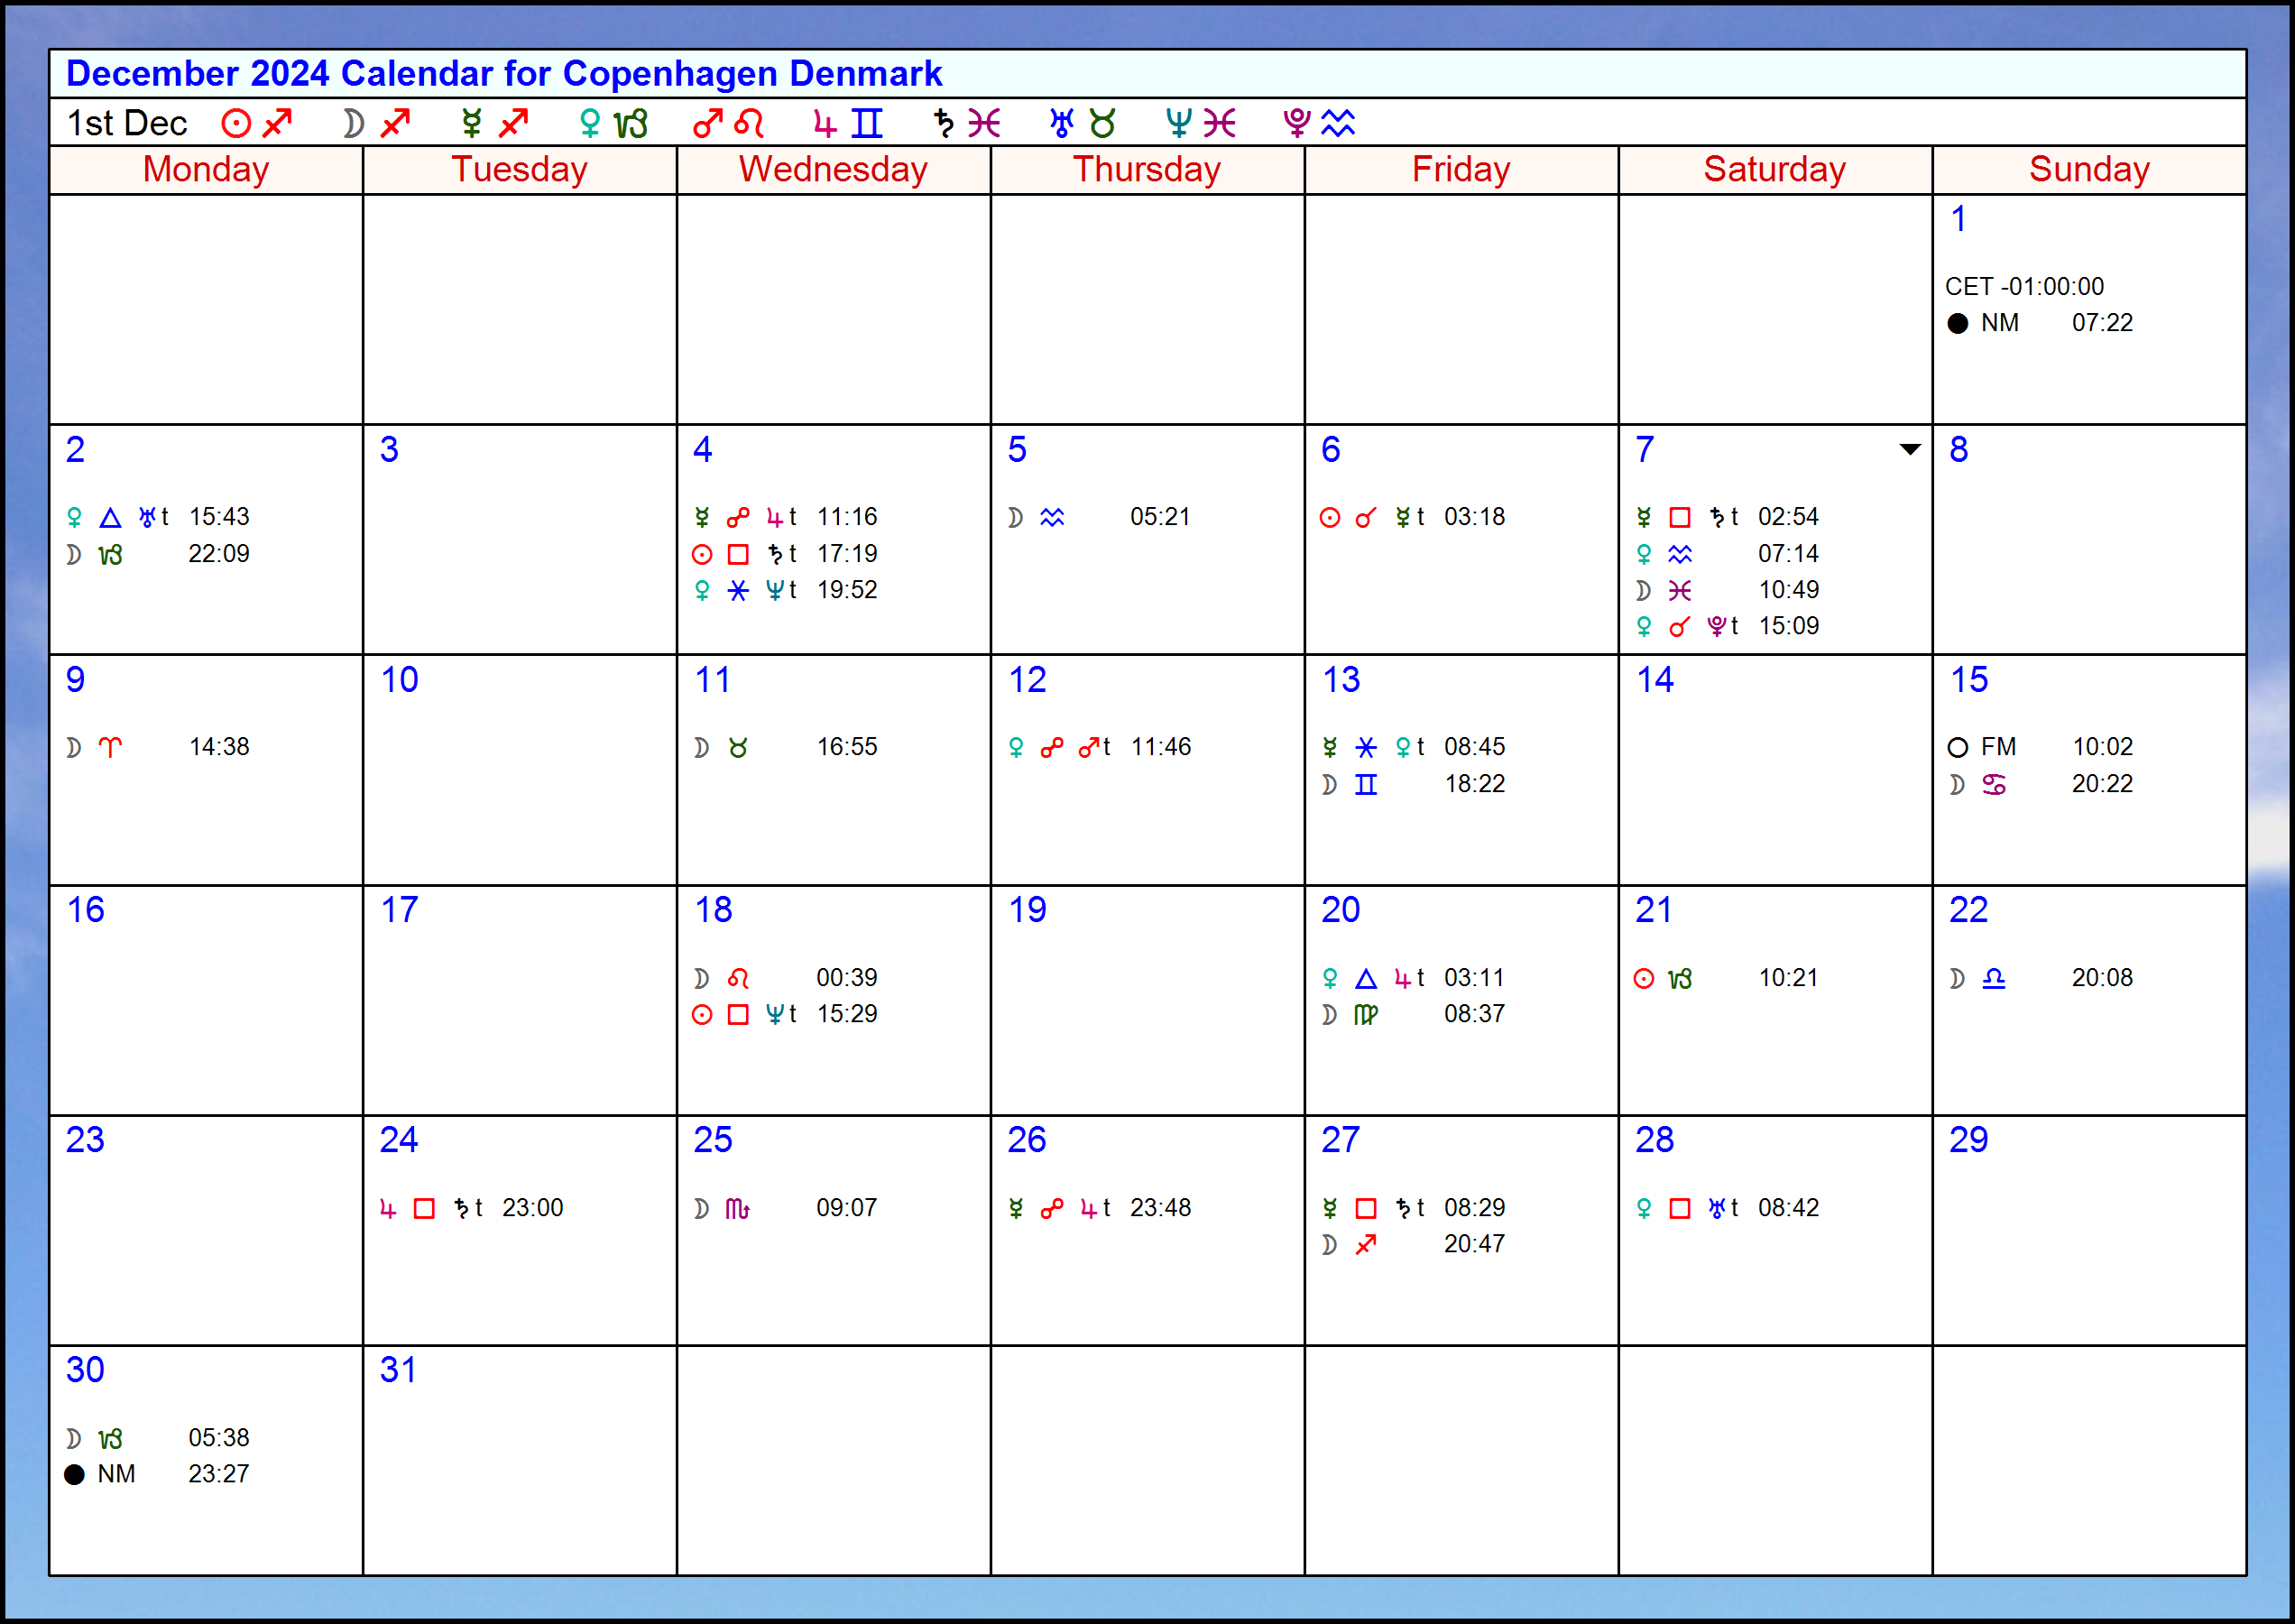Select the Saturday column header

click(x=1776, y=170)
